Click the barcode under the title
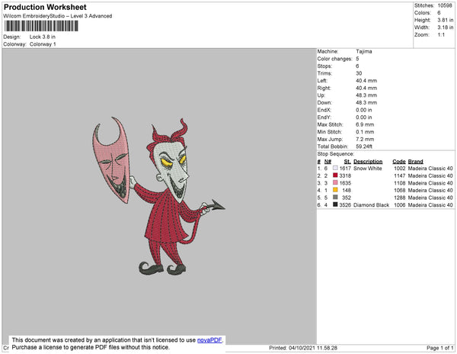This screenshot has width=457, height=354. tap(41, 26)
